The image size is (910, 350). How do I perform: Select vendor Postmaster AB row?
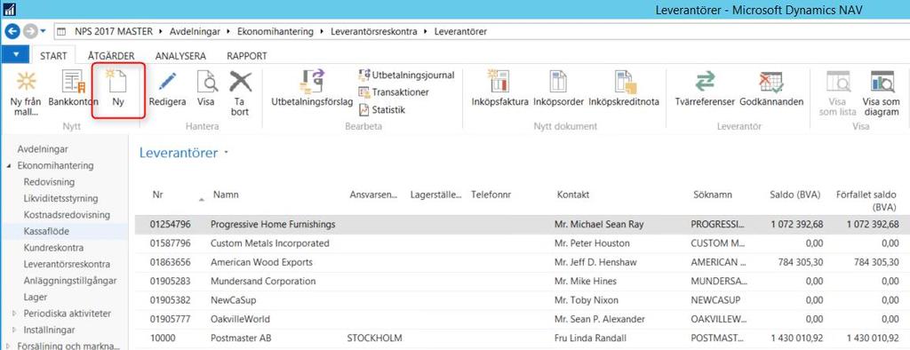click(x=523, y=338)
